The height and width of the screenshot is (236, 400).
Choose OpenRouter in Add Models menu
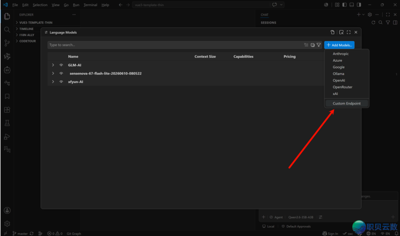point(342,87)
